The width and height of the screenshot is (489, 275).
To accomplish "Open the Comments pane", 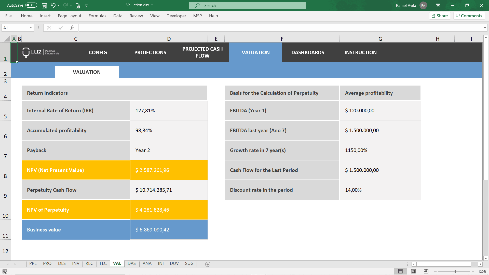I will 469,16.
